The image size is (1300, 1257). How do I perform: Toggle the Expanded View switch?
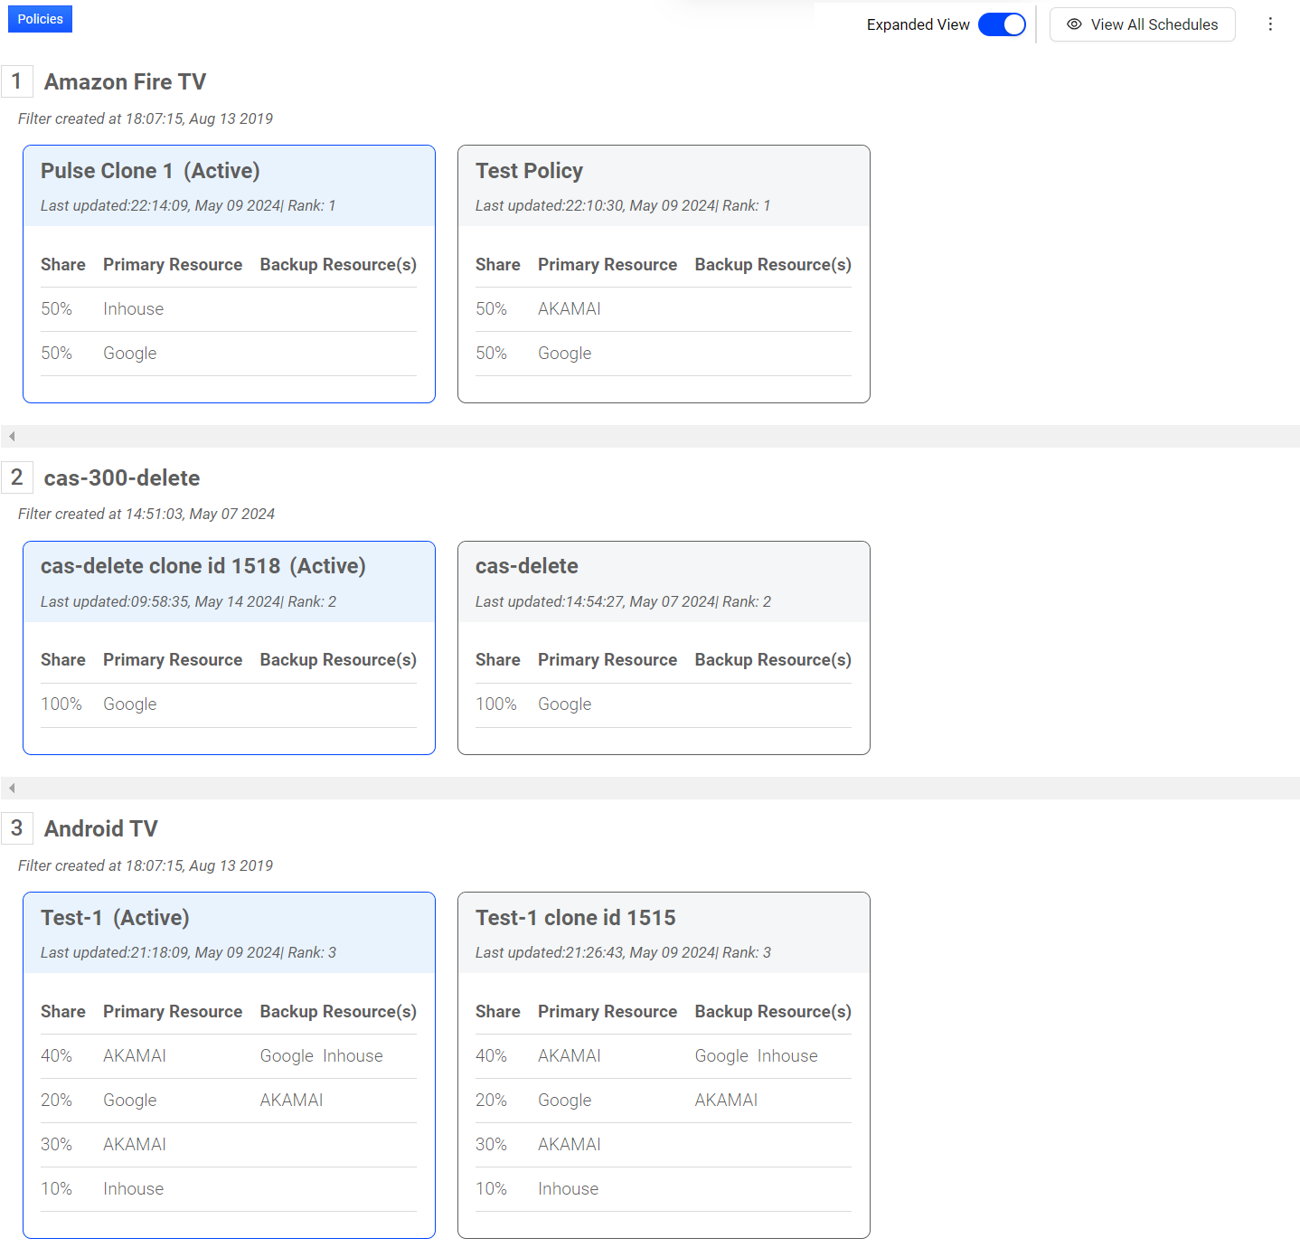pos(1002,24)
